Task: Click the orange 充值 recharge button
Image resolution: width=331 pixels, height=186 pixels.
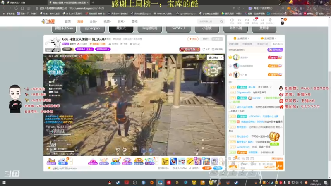Action: click(x=207, y=168)
